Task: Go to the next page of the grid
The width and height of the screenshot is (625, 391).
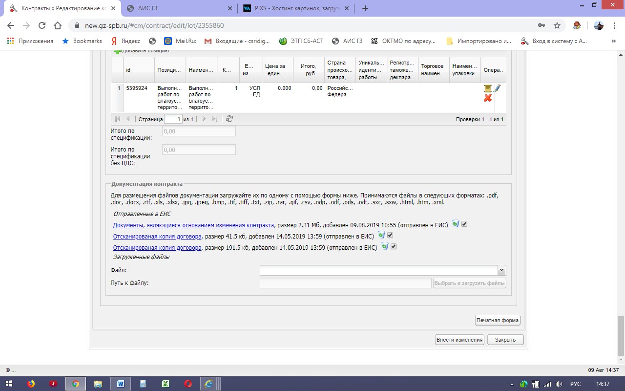Action: tap(204, 119)
